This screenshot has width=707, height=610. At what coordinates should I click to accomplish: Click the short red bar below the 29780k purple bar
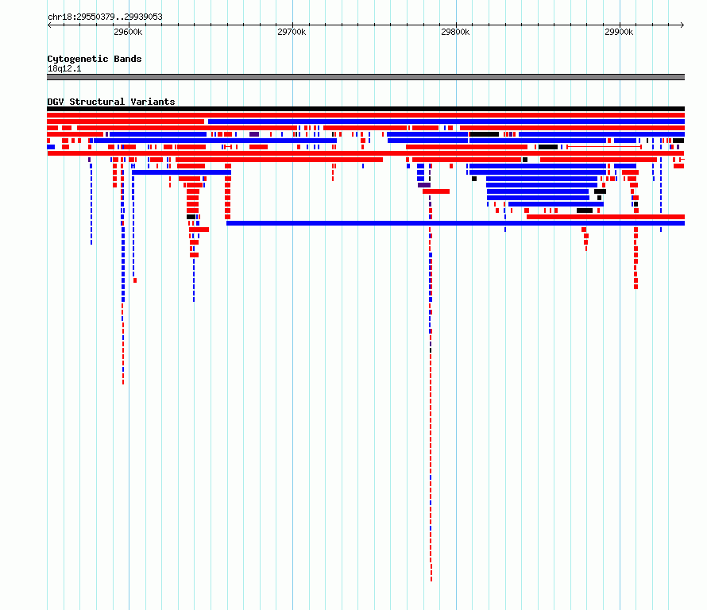(436, 191)
